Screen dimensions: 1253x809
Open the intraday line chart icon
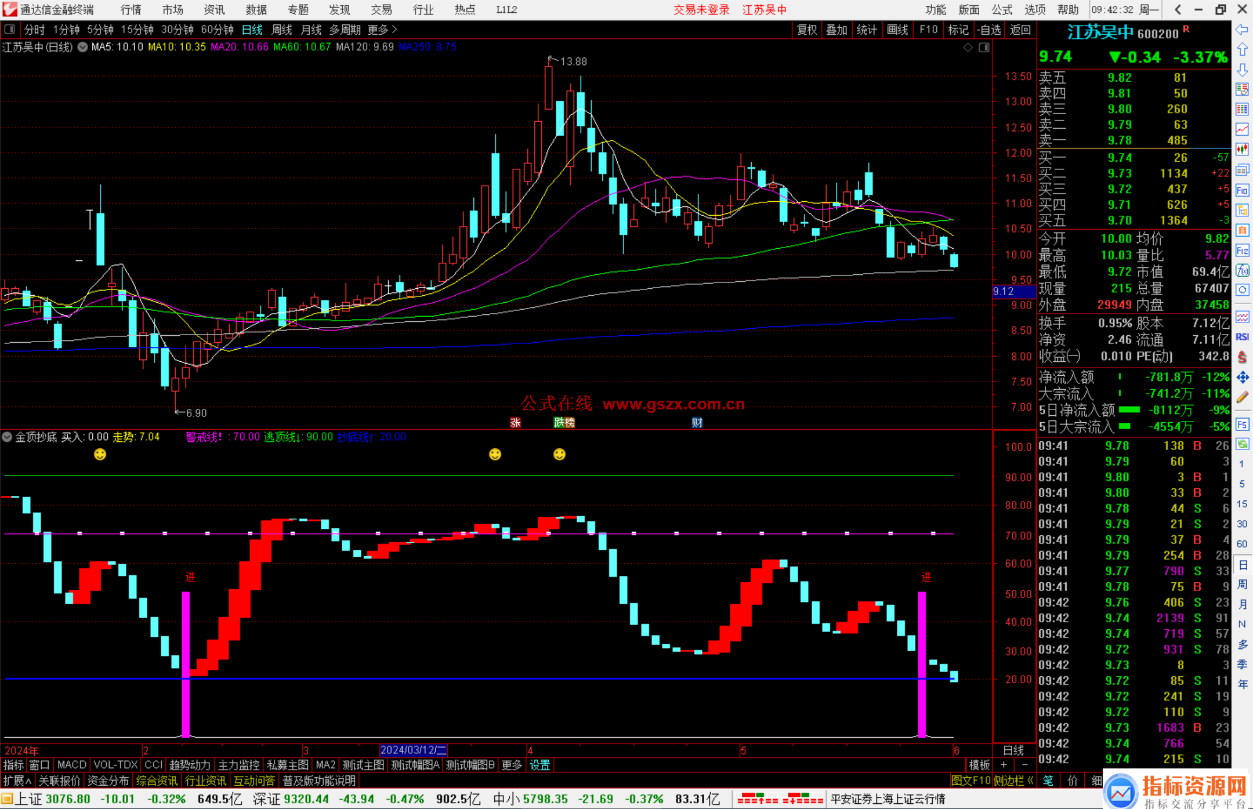pos(1242,129)
